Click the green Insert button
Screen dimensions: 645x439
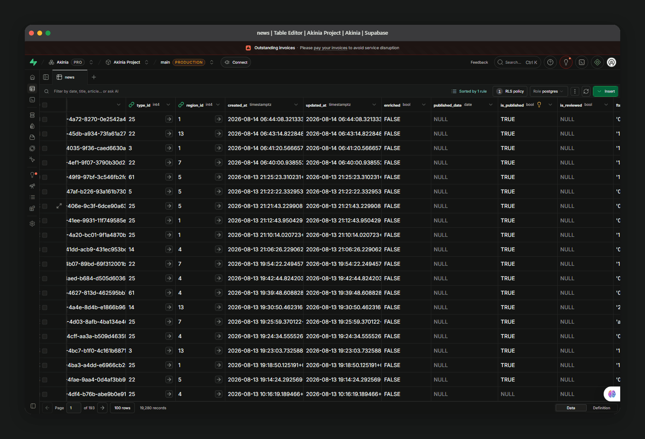(606, 91)
